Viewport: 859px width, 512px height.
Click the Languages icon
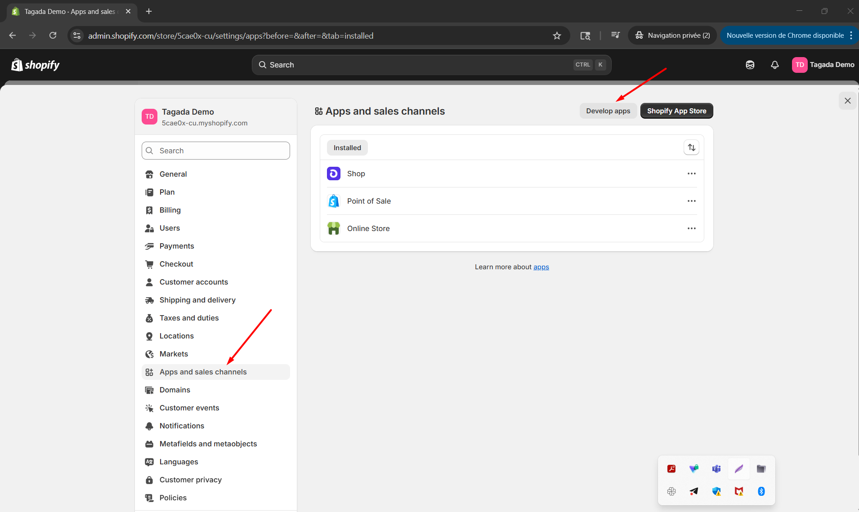[149, 462]
